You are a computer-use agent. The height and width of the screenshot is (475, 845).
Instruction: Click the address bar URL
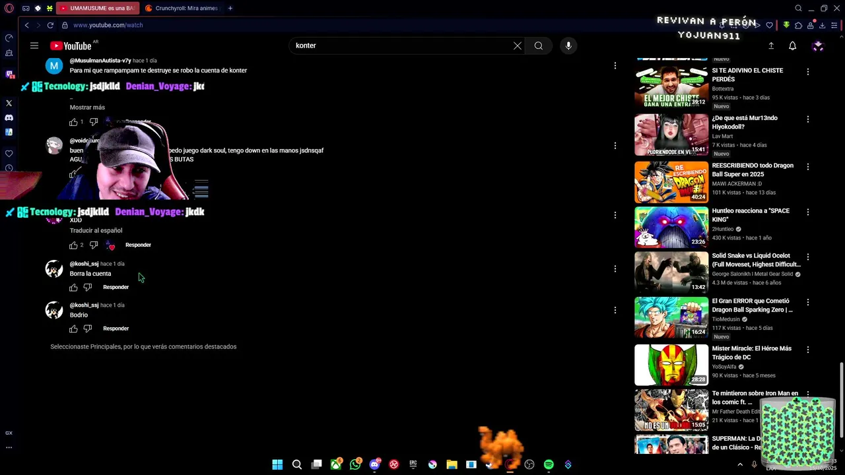[108, 25]
